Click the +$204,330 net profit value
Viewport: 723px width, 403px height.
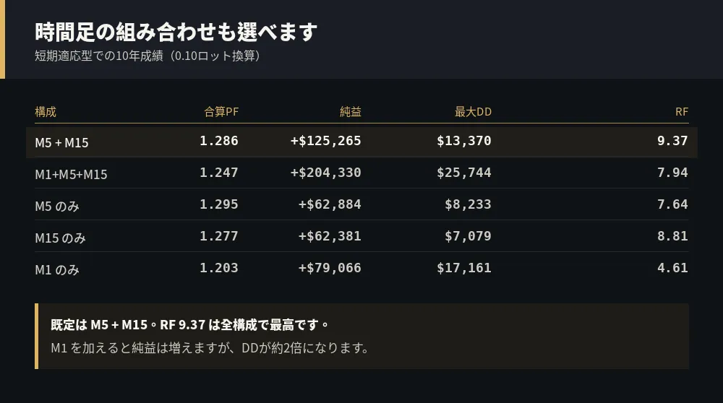pyautogui.click(x=326, y=173)
